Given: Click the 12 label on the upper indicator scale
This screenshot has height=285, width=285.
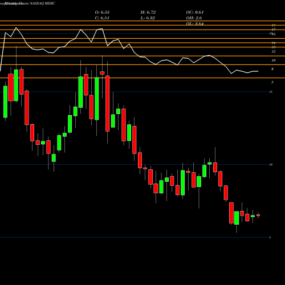Looking at the screenshot, I should (x=274, y=52).
